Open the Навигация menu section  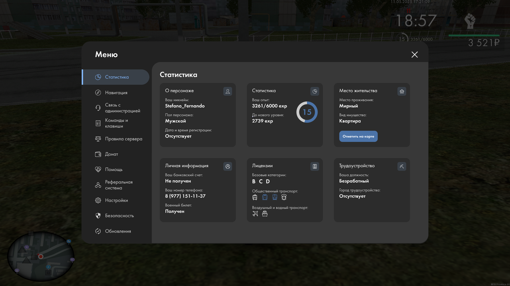[116, 92]
